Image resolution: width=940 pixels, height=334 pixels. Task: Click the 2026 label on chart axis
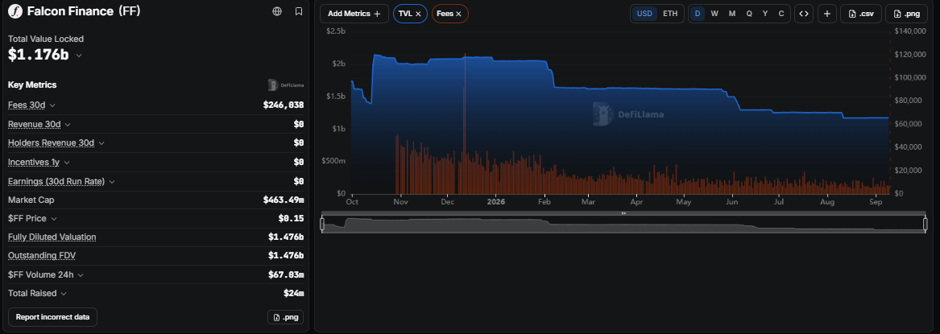(x=496, y=202)
